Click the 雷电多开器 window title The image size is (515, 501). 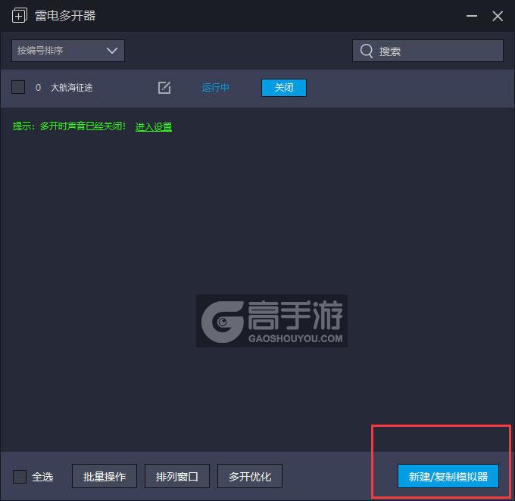tap(65, 16)
